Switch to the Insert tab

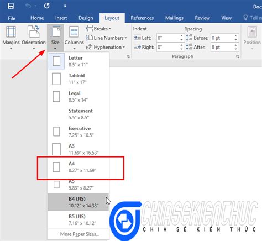(x=61, y=18)
